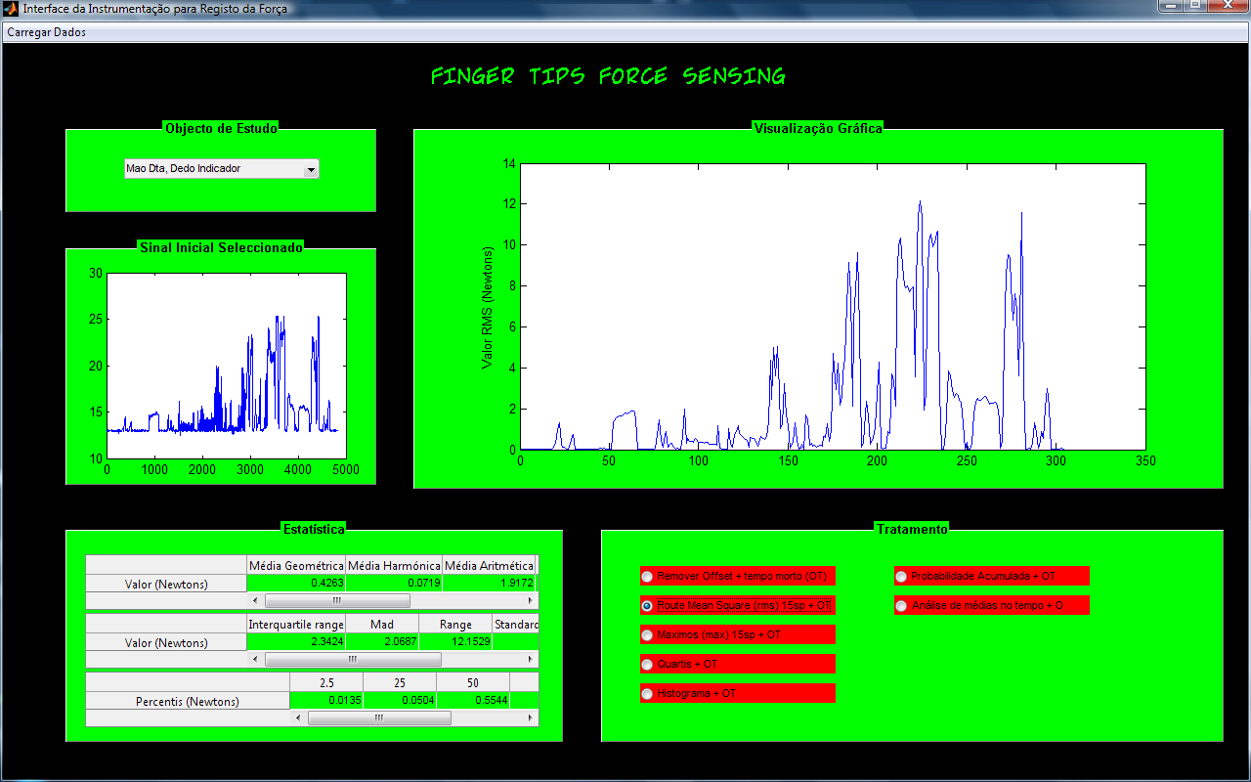
Task: Click the Range column header
Action: pyautogui.click(x=455, y=624)
